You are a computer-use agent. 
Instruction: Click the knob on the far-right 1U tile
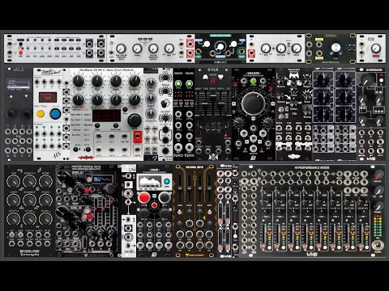pos(376,48)
